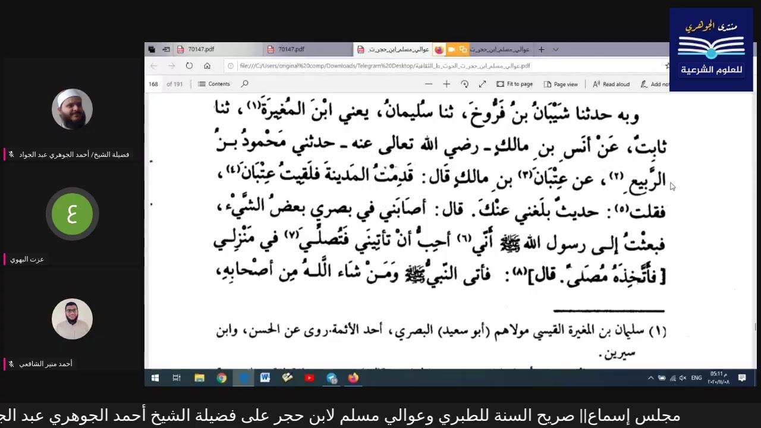Click the page number field showing 168
This screenshot has width=761, height=428.
tap(153, 84)
